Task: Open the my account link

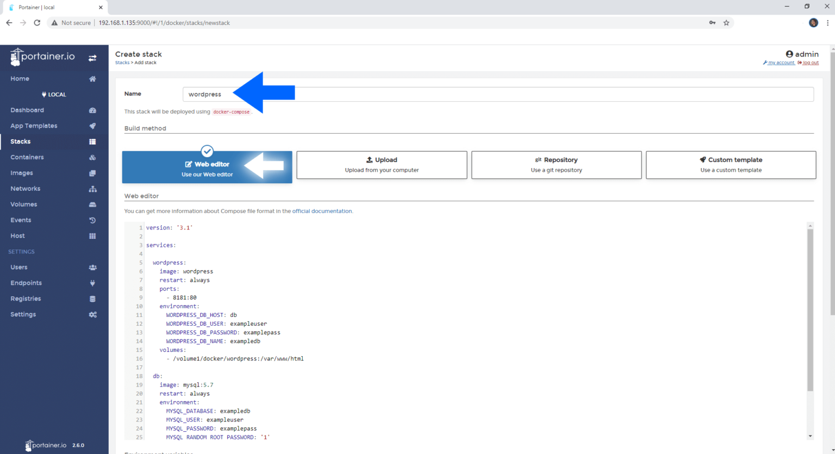Action: (x=781, y=63)
